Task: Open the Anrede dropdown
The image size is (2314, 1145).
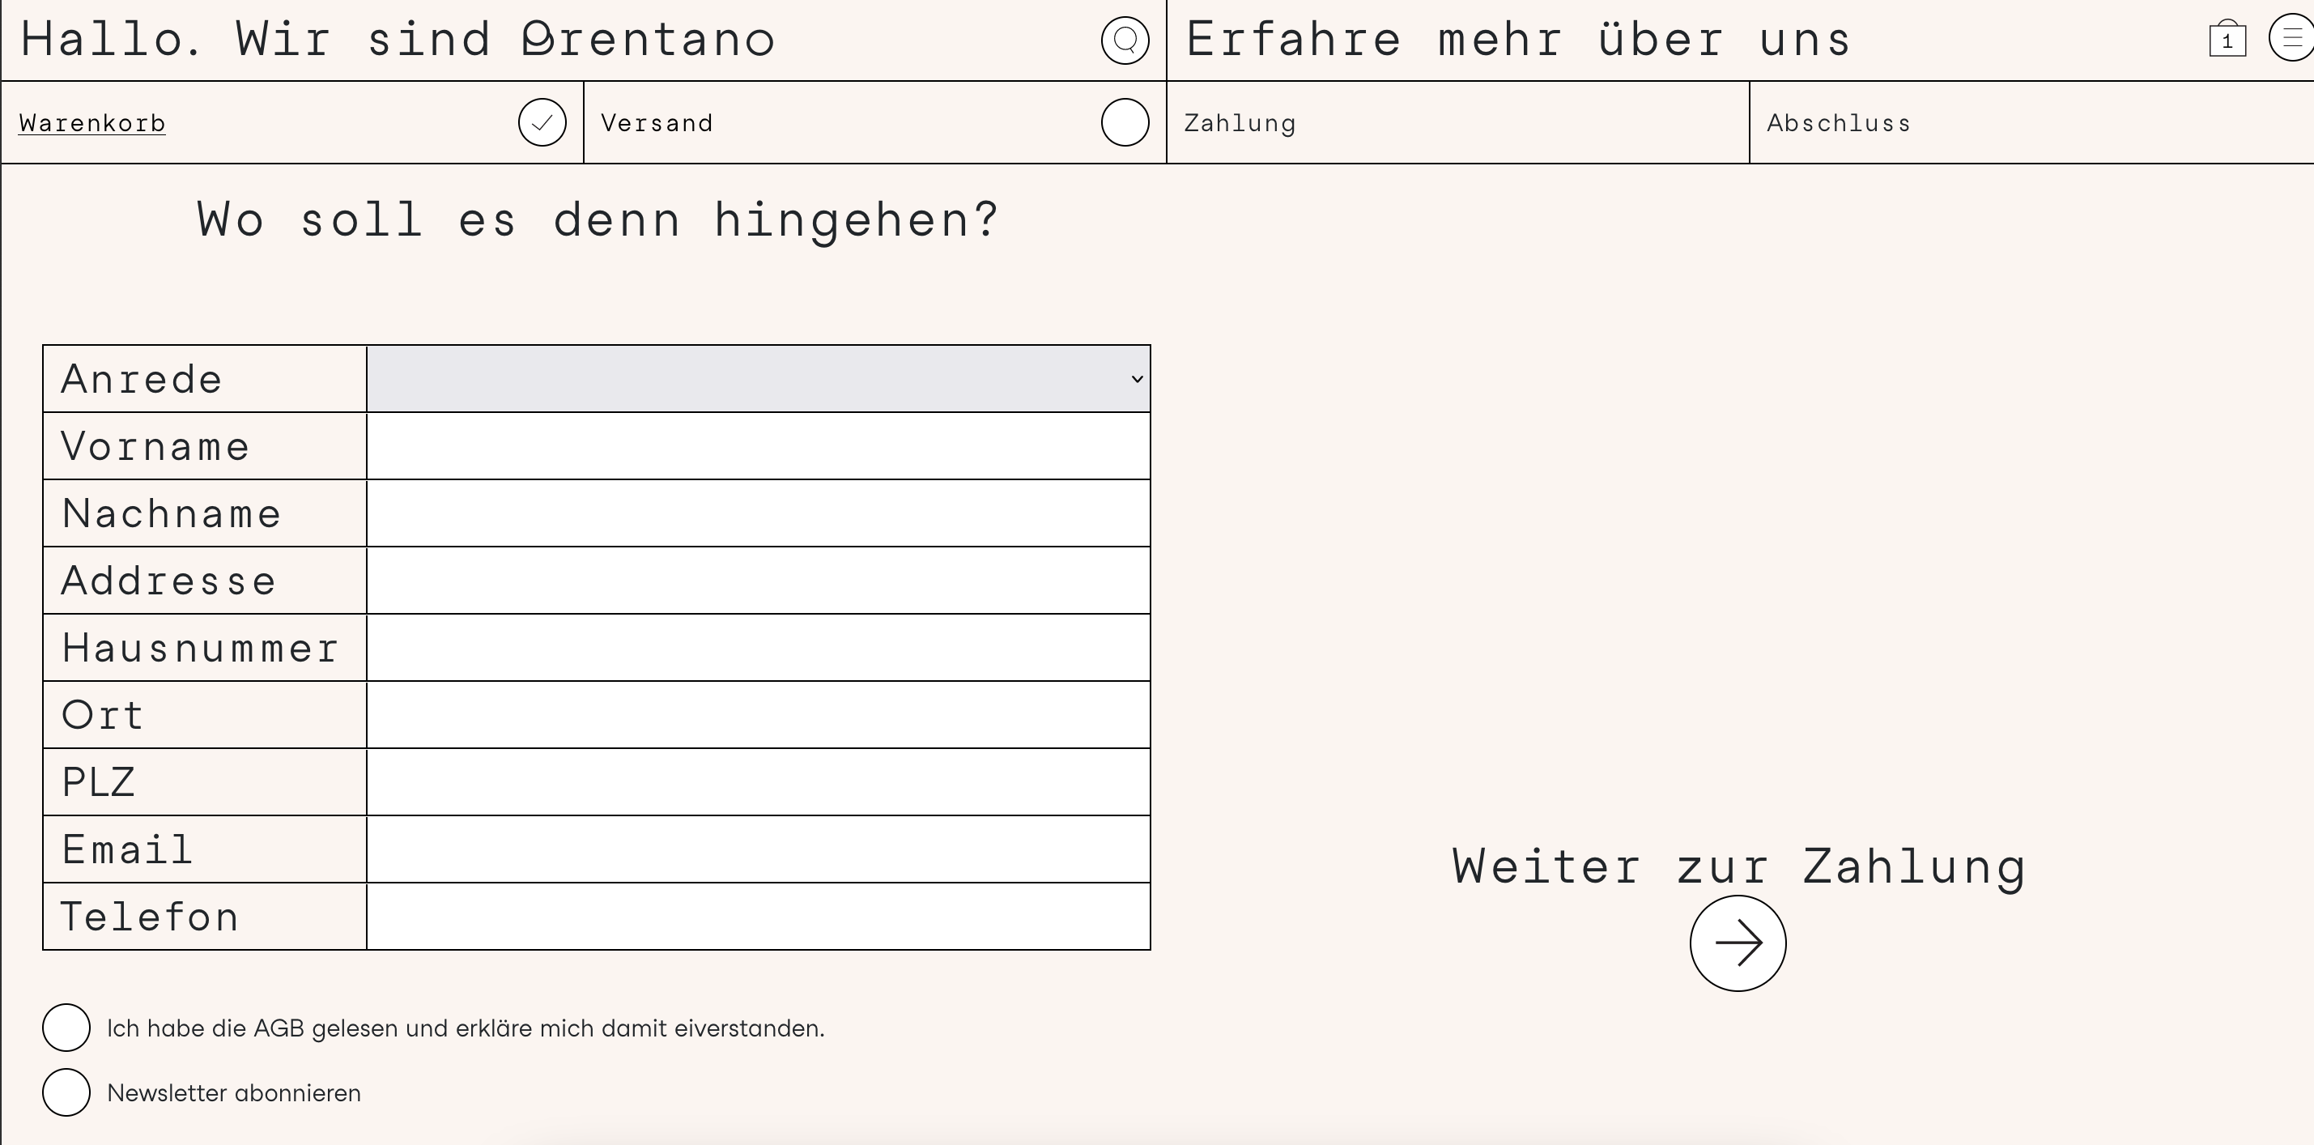Action: pos(757,379)
